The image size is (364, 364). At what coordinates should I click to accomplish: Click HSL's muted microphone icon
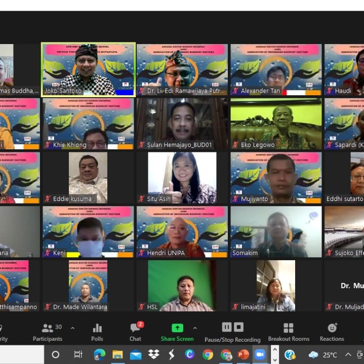141,307
